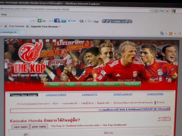This screenshot has height=136, width=182.
Task: Click the ข้อมูลส่วนตัว profile link
Action: [103, 103]
